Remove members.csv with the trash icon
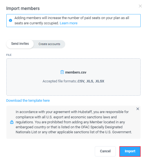 [x=62, y=72]
